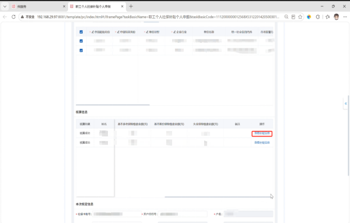The image size is (350, 223).
Task: Open the tab search dropdown arrow
Action: tap(5, 6)
